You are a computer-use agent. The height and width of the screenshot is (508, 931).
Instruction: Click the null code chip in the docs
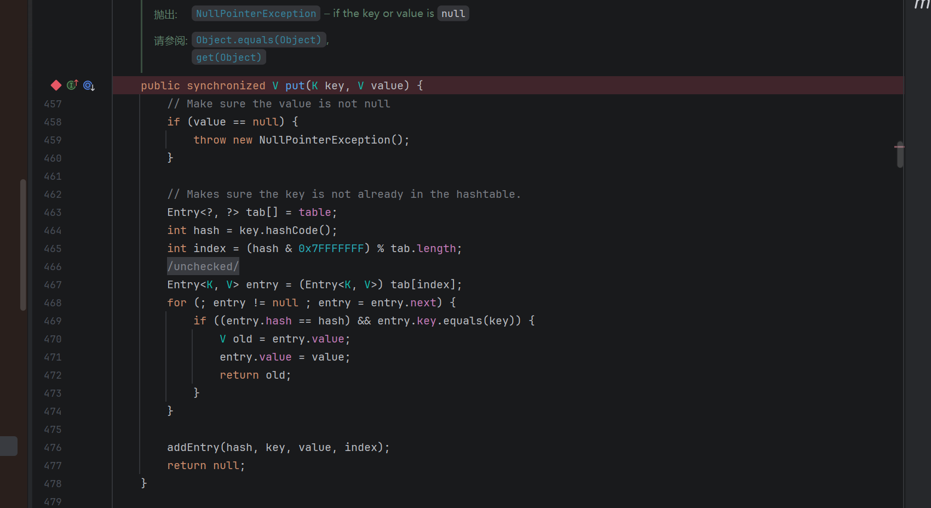pyautogui.click(x=453, y=14)
